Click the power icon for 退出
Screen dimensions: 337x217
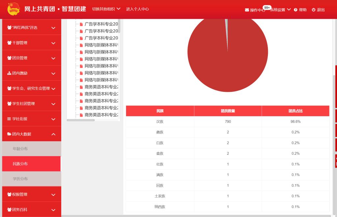pyautogui.click(x=314, y=10)
